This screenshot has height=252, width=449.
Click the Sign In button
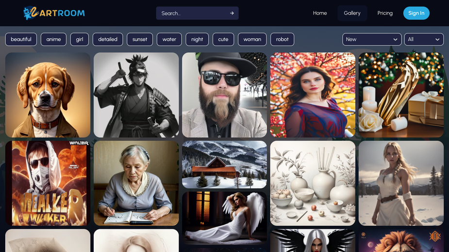click(x=416, y=13)
